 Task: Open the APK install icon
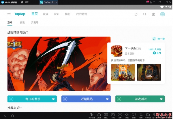coord(134,115)
